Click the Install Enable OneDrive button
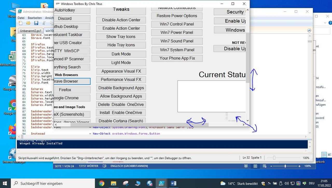 tap(121, 113)
